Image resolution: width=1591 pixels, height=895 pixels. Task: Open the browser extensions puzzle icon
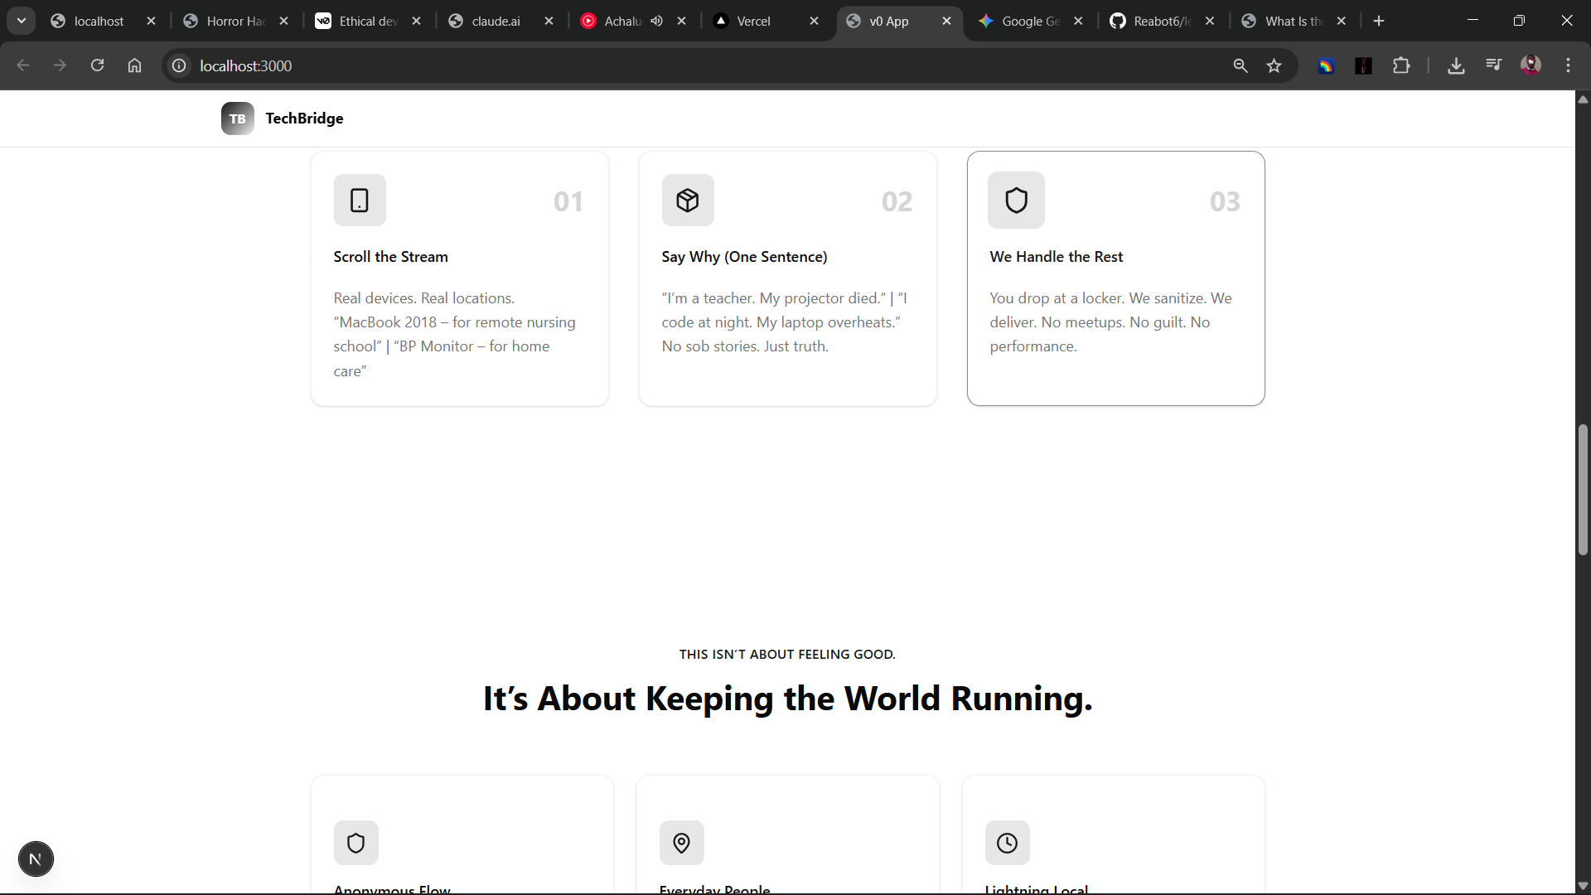point(1401,66)
